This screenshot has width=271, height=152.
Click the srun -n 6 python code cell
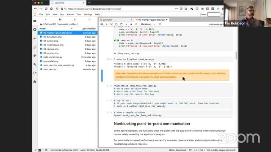(x=173, y=103)
